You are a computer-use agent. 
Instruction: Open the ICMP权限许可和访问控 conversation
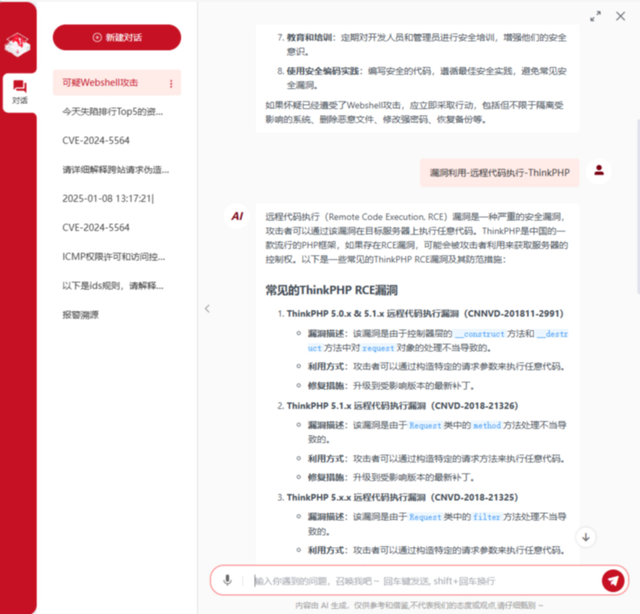(113, 257)
